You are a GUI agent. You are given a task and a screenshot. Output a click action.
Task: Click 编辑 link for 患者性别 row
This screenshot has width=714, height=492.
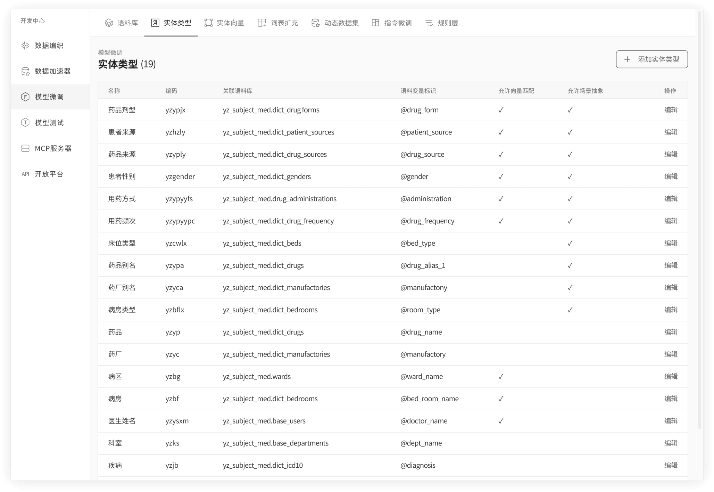coord(671,177)
